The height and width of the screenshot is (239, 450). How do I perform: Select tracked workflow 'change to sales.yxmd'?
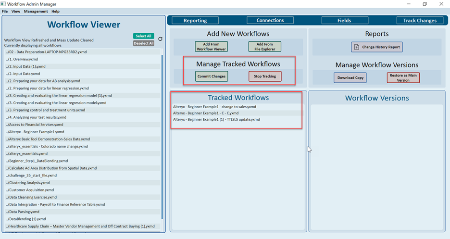pyautogui.click(x=214, y=107)
